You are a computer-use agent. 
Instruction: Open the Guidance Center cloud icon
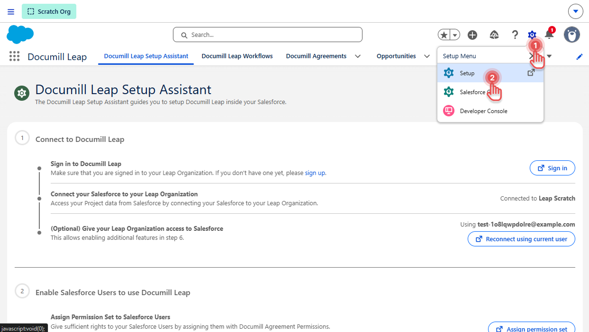pyautogui.click(x=494, y=35)
